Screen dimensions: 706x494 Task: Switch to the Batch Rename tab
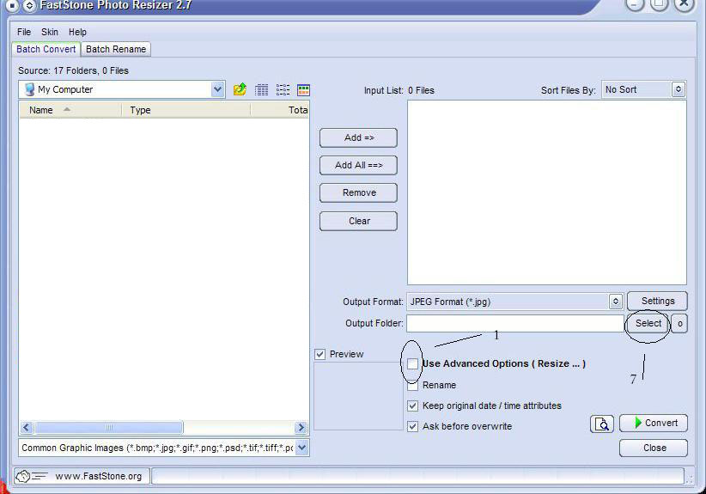116,49
